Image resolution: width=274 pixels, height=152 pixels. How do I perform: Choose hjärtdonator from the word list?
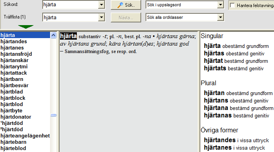(16, 117)
